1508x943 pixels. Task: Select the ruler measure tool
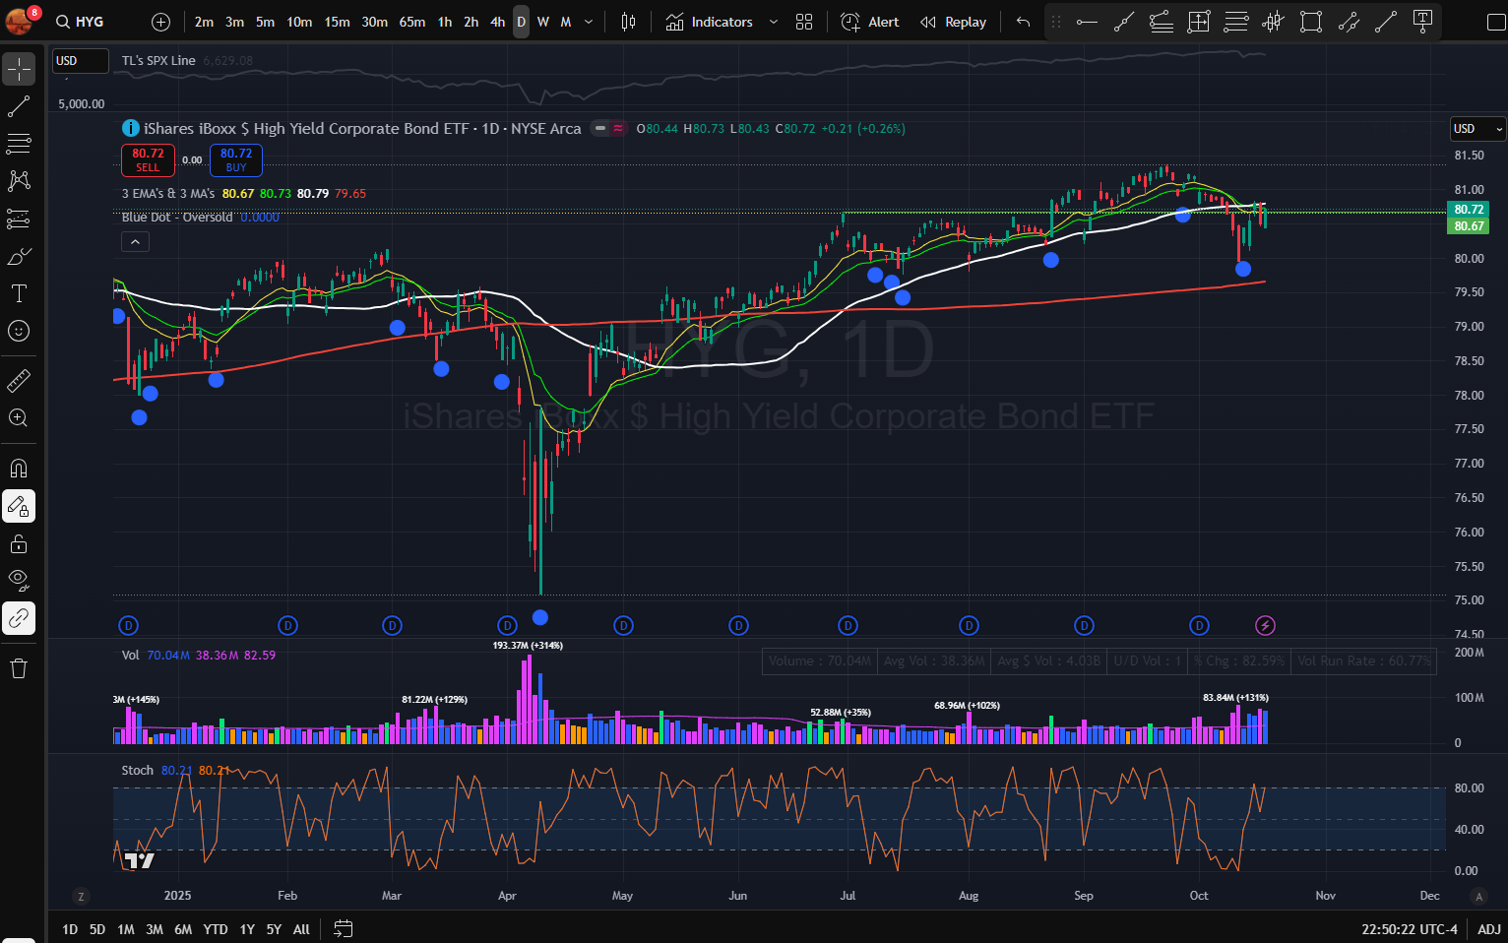19,380
